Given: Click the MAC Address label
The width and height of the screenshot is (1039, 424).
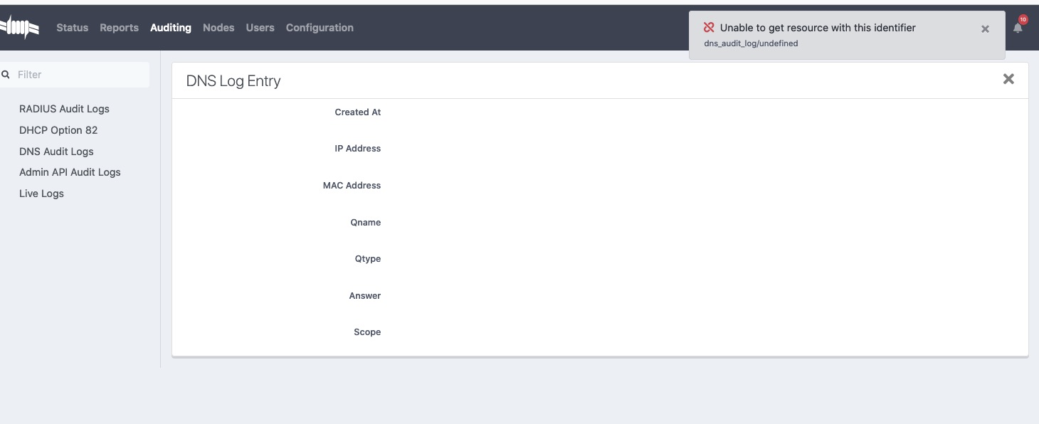Looking at the screenshot, I should tap(352, 185).
